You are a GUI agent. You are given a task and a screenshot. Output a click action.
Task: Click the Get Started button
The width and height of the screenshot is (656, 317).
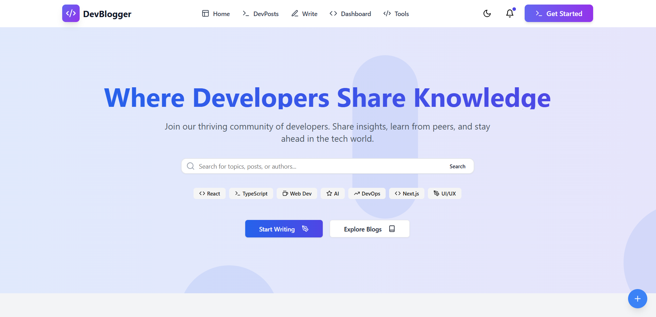(x=559, y=13)
